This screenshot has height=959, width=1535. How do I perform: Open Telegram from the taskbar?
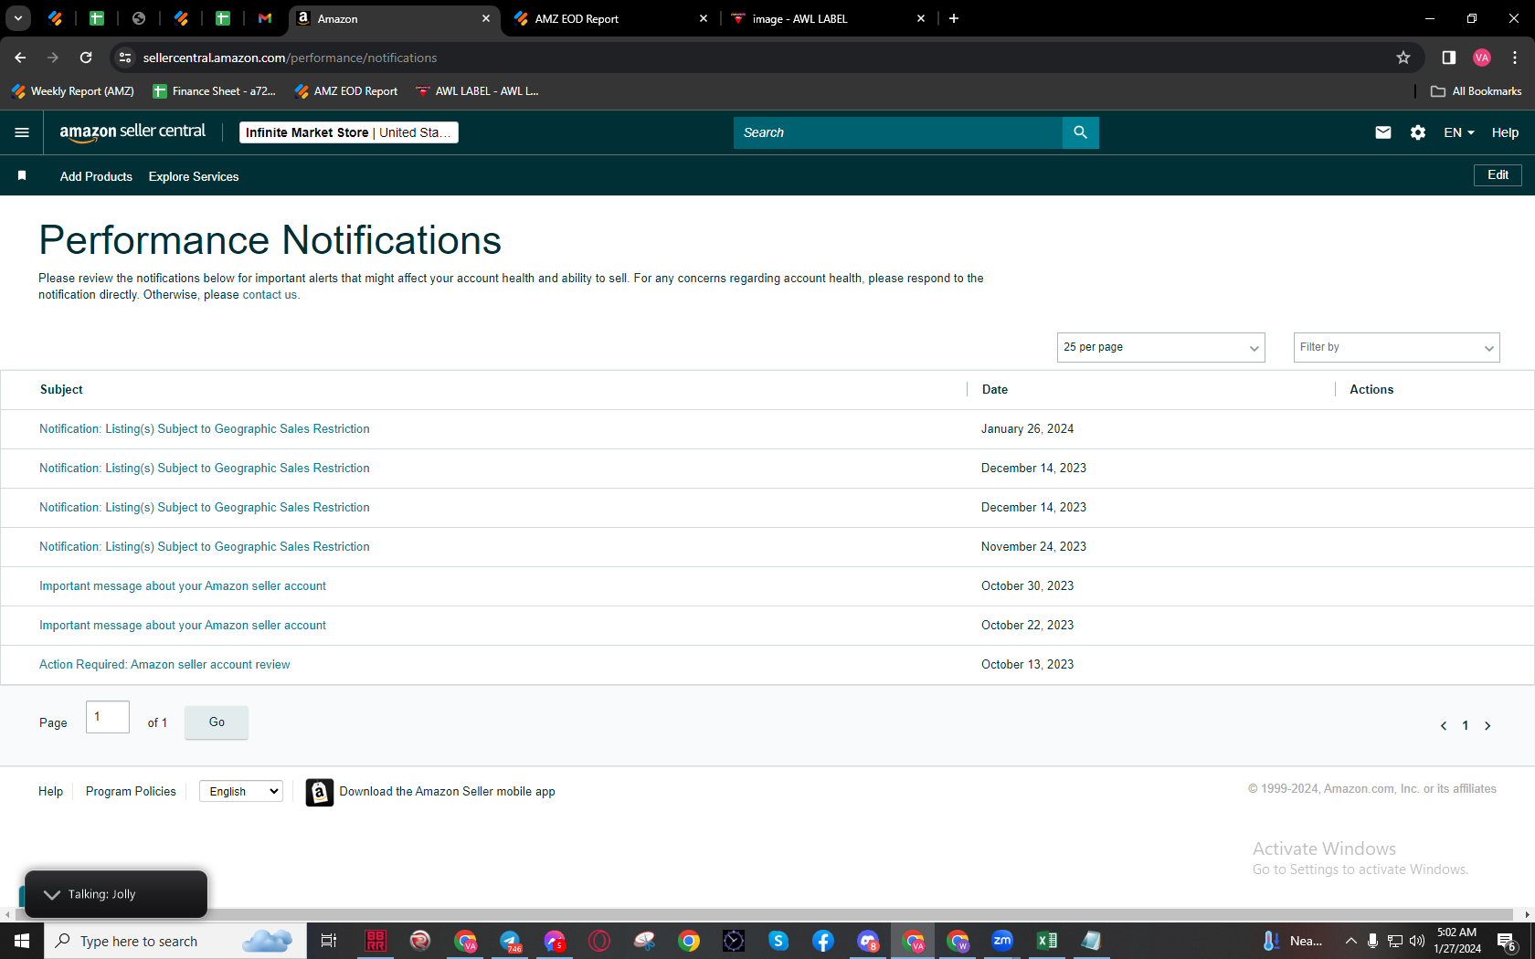tap(510, 941)
